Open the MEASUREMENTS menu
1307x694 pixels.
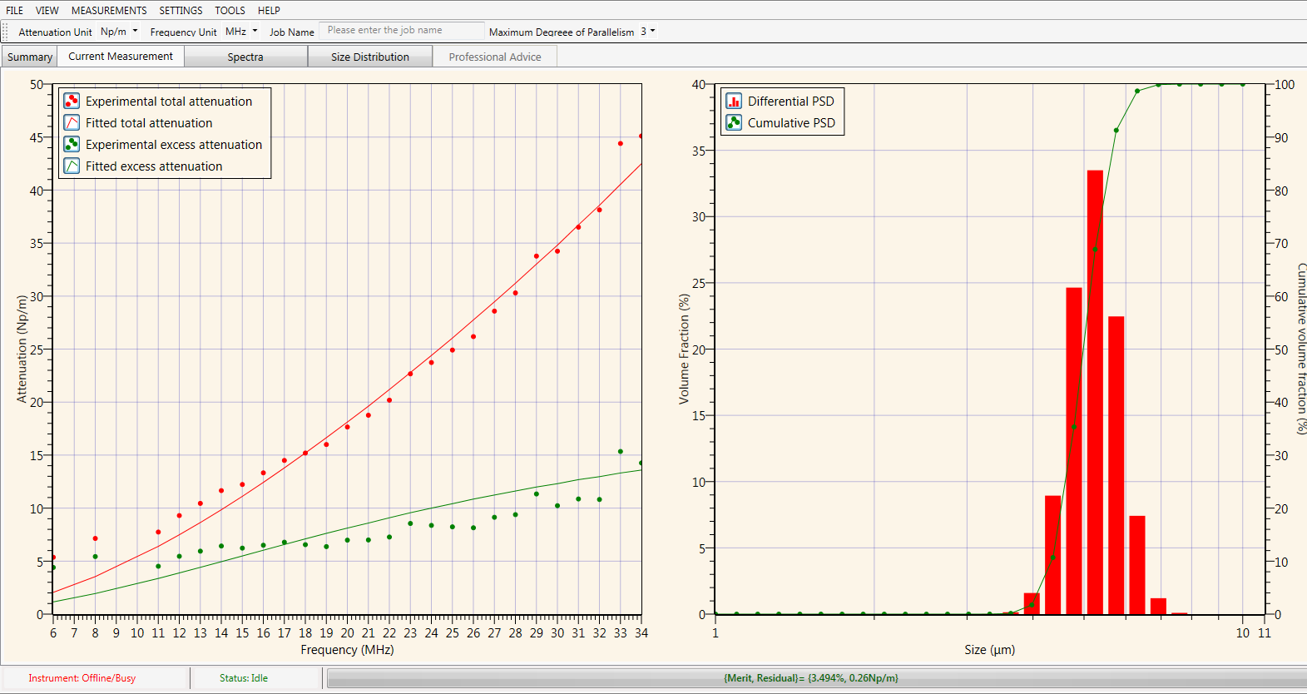[x=109, y=11]
